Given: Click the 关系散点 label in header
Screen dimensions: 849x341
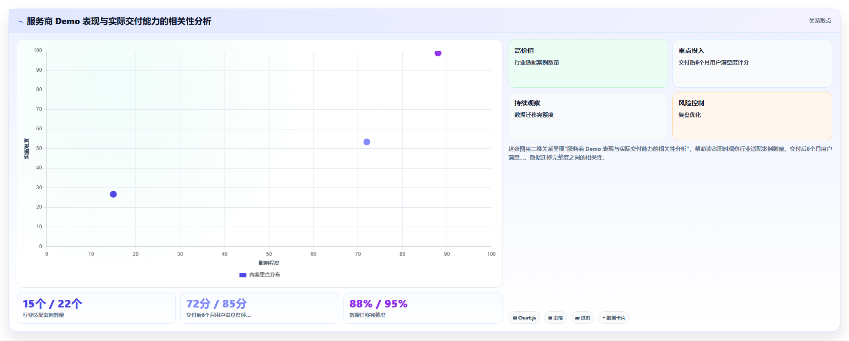Looking at the screenshot, I should pyautogui.click(x=820, y=21).
